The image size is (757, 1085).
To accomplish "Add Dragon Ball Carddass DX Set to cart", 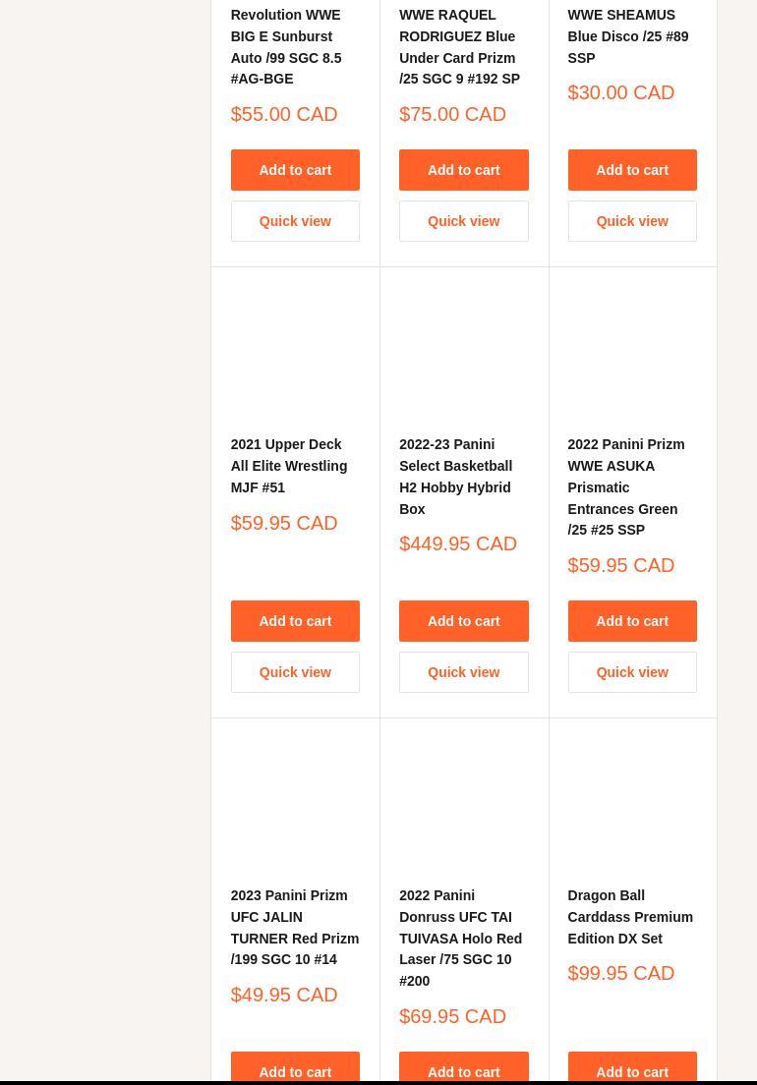I will pyautogui.click(x=631, y=1070).
